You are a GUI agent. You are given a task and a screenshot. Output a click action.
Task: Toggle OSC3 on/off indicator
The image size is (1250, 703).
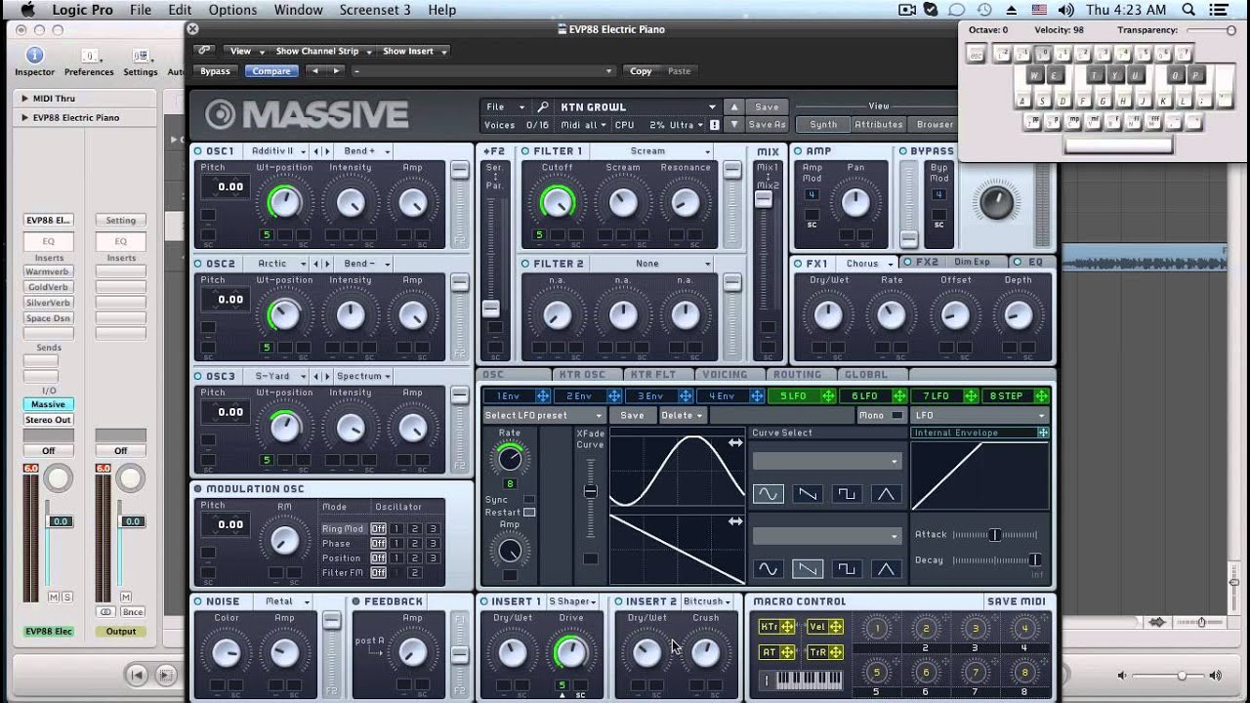(198, 376)
